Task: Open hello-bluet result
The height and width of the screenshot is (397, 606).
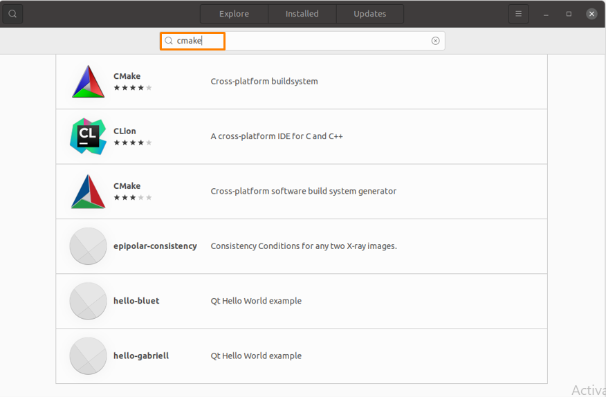Action: click(302, 301)
